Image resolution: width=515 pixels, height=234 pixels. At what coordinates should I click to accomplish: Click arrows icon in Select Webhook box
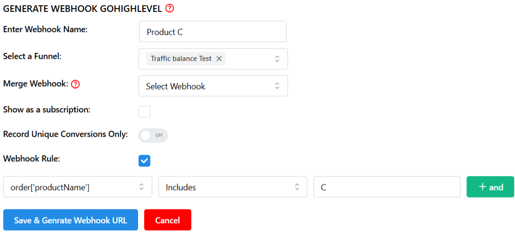point(277,86)
